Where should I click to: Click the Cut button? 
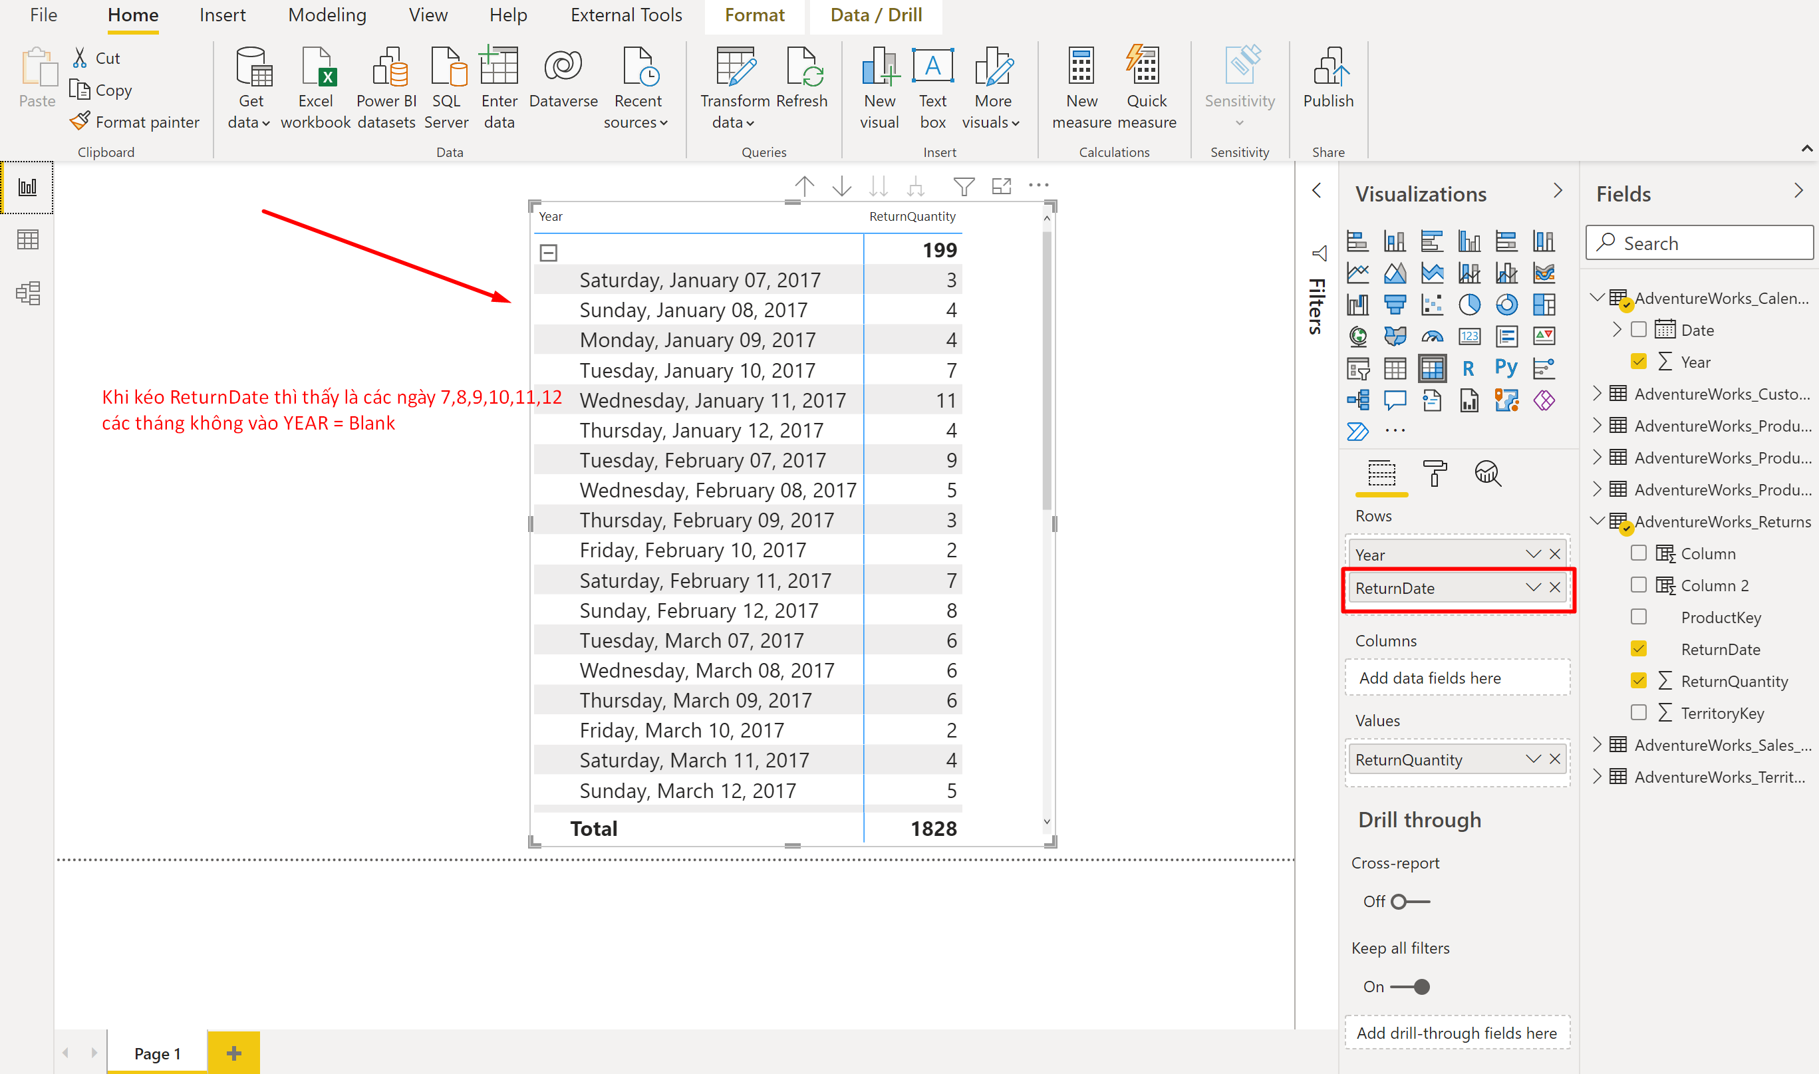(x=96, y=58)
